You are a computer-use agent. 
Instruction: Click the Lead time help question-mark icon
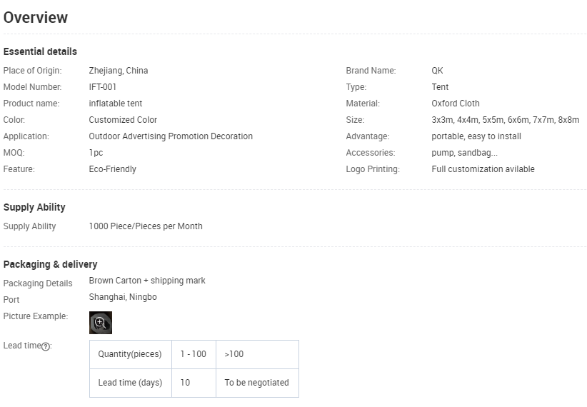pos(46,346)
